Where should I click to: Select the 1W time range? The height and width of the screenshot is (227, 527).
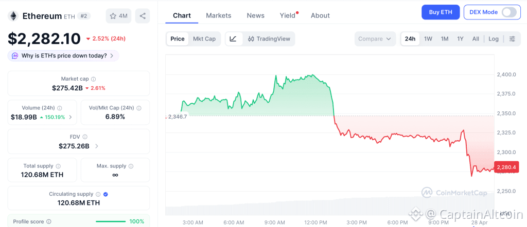428,39
